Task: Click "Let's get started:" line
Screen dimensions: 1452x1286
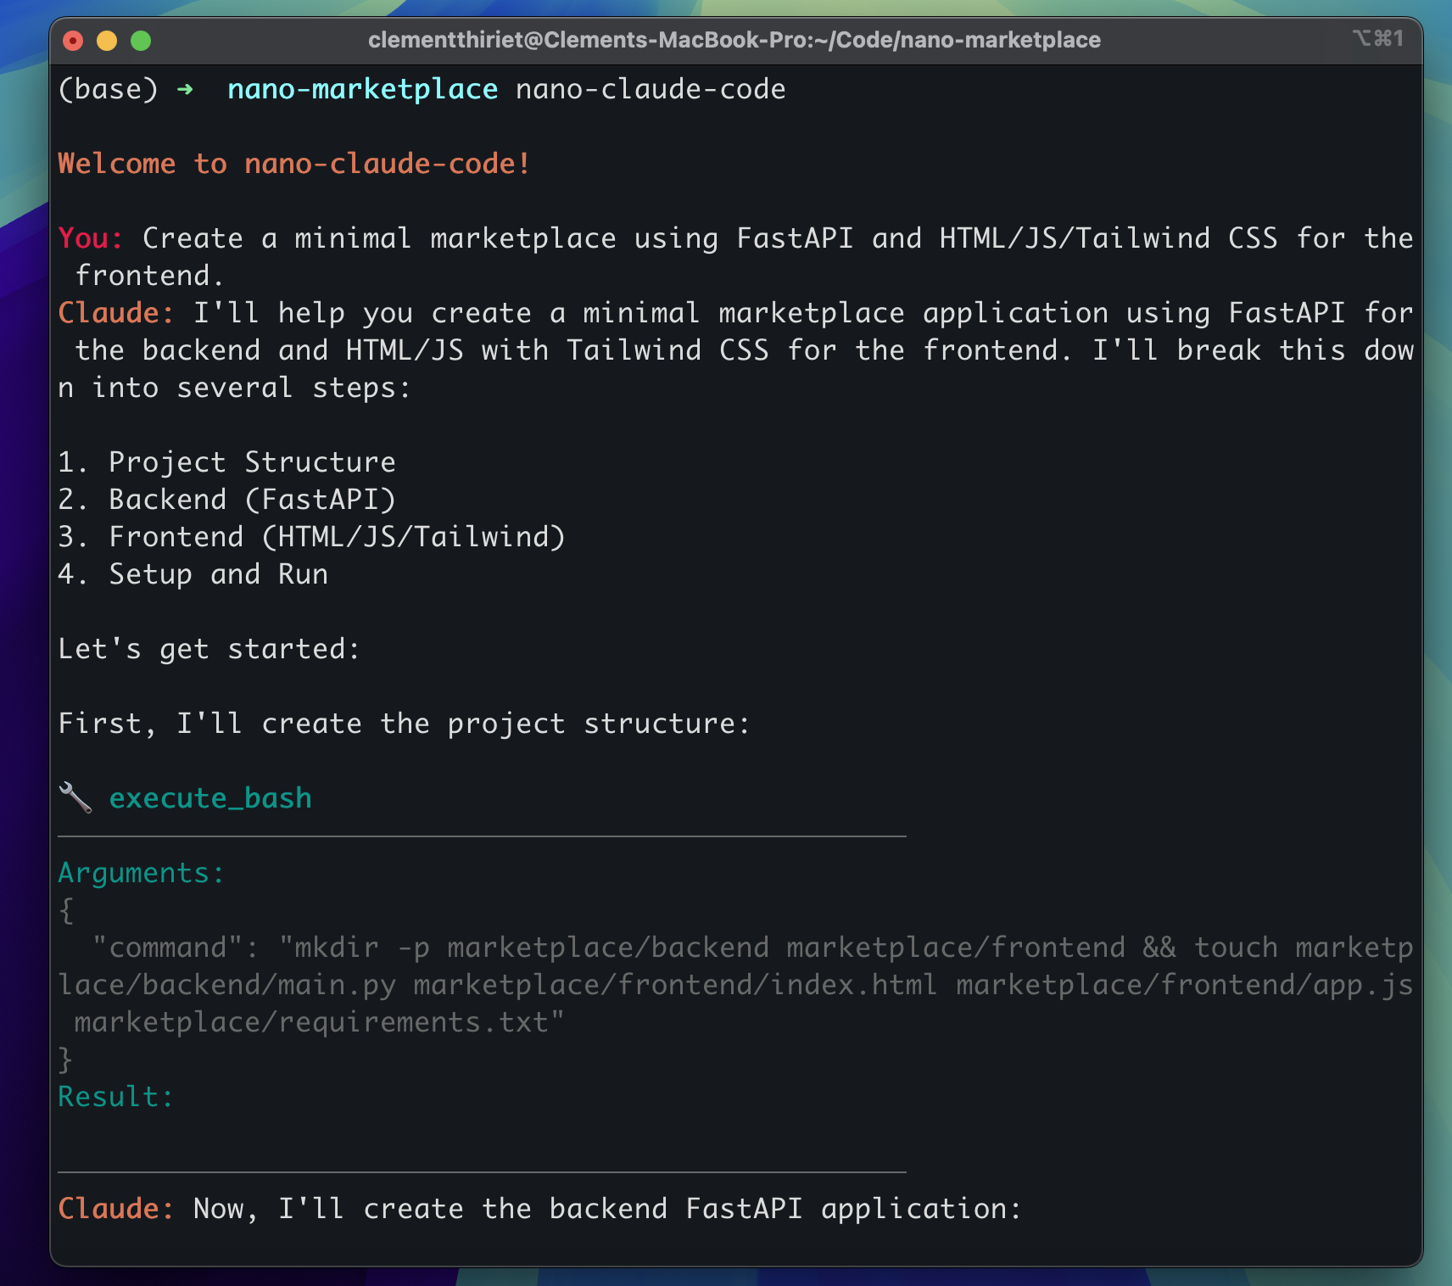Action: [x=209, y=649]
